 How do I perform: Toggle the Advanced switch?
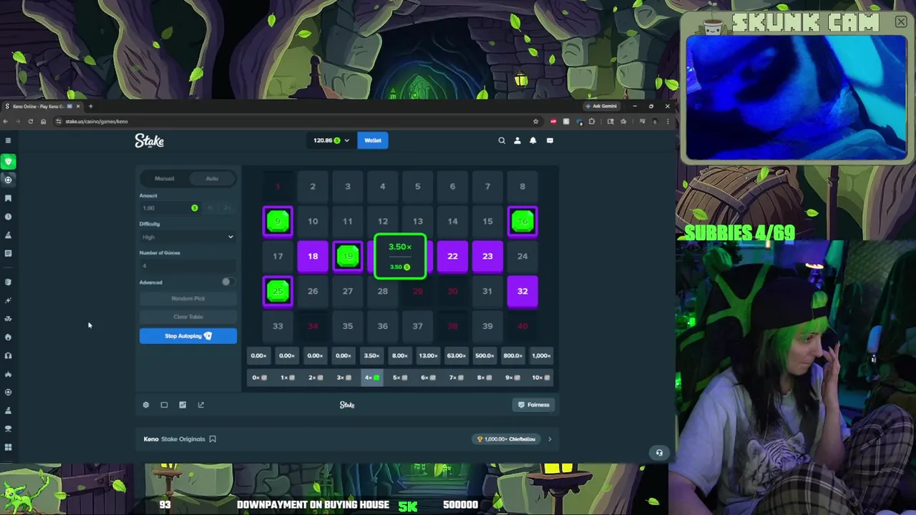point(227,282)
